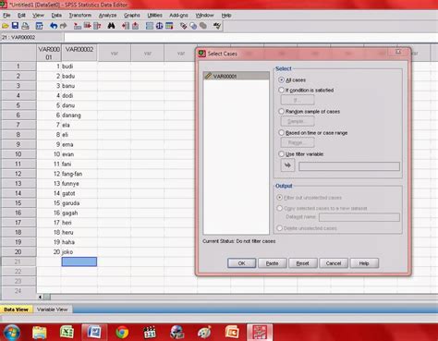Open data file toolbar icon
438x341 pixels.
6,26
